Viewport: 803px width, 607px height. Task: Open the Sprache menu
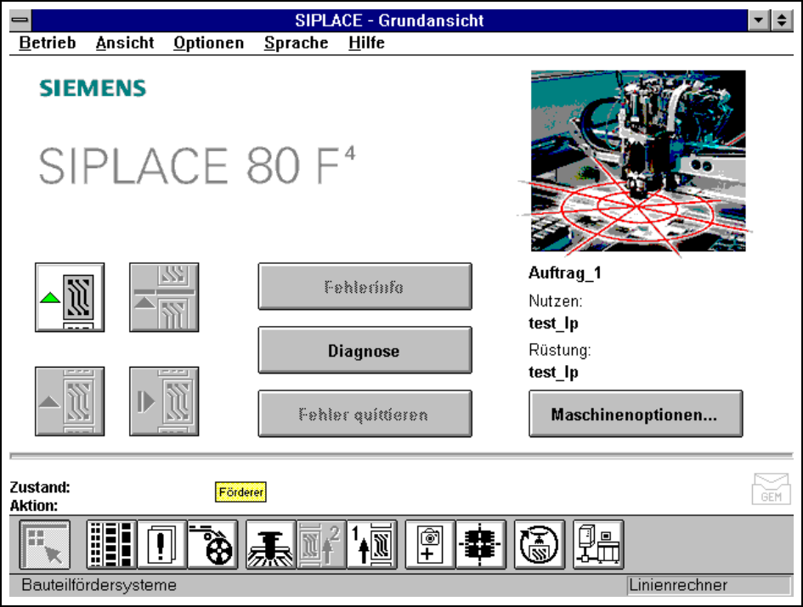tap(296, 42)
